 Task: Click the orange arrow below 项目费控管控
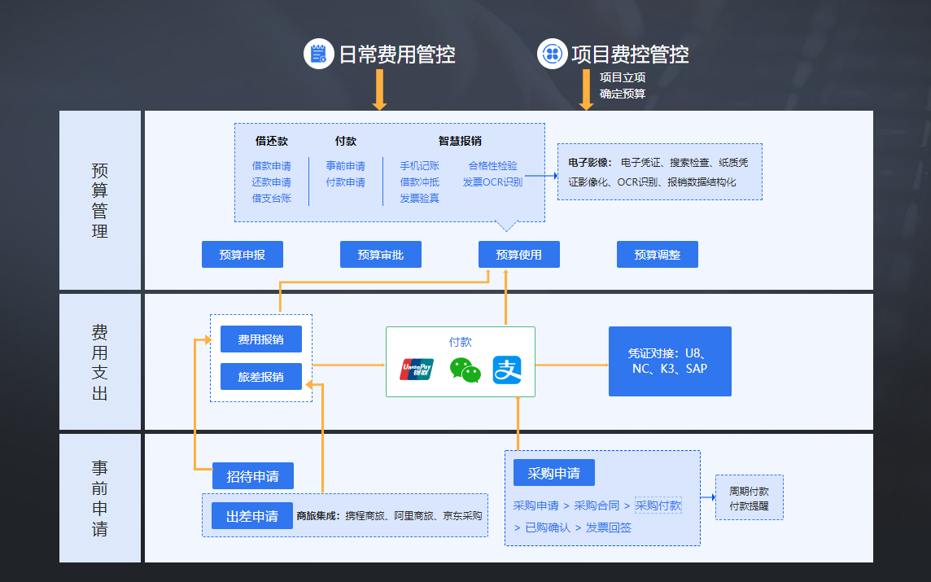(x=586, y=90)
